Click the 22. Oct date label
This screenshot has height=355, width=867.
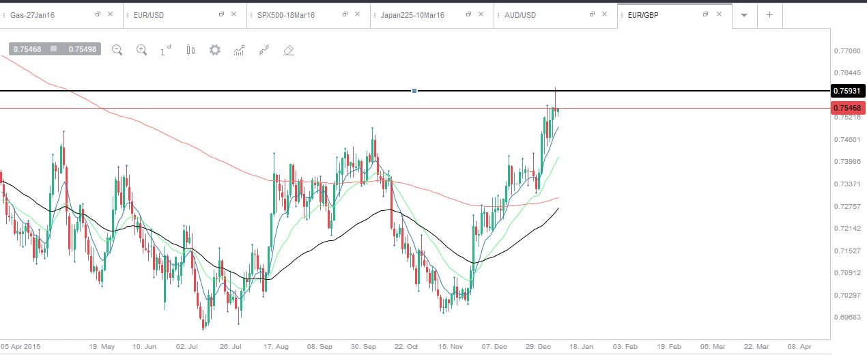coord(408,347)
